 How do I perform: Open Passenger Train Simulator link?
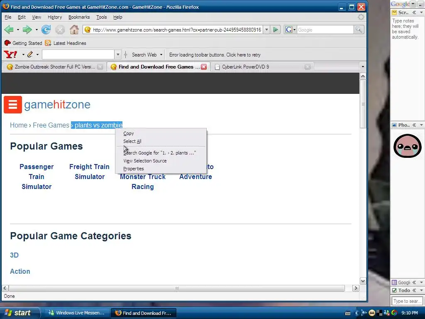37,177
